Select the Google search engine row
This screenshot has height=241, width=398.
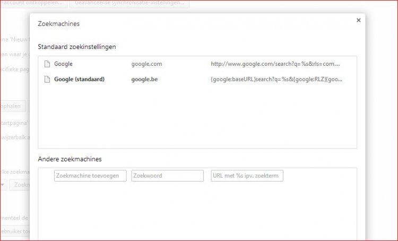[197, 64]
